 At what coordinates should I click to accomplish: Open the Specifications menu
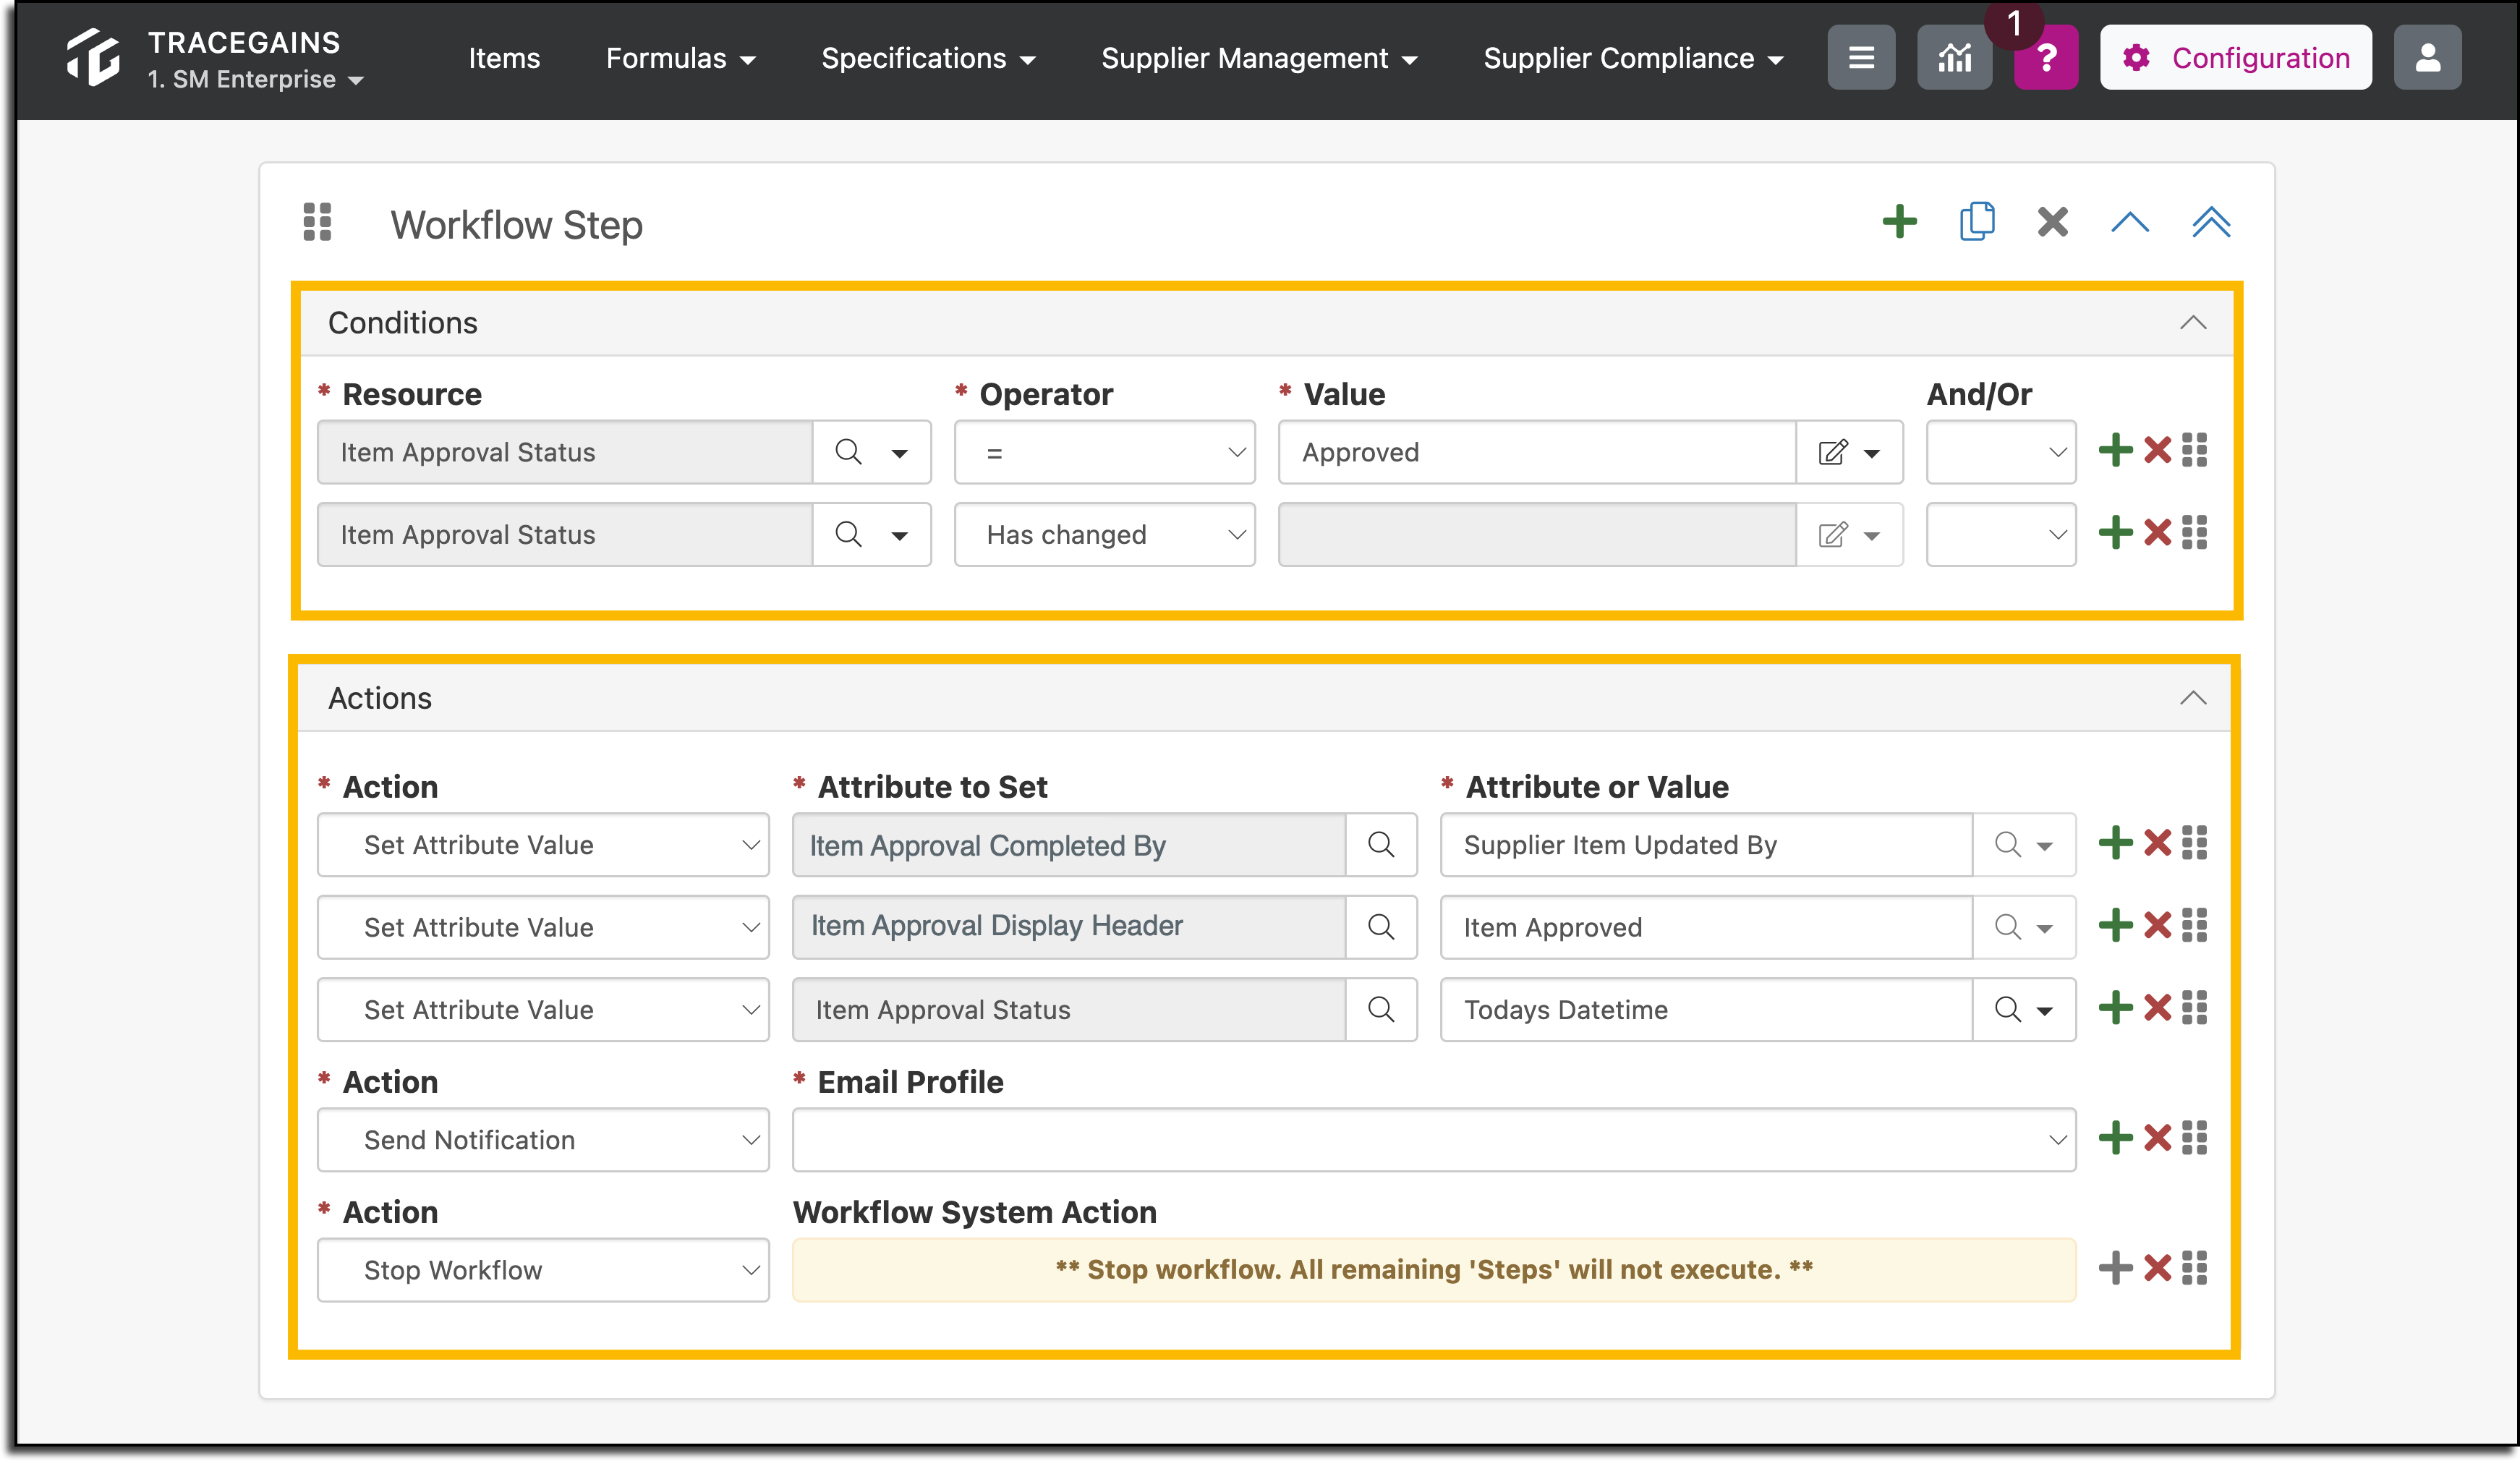tap(927, 58)
